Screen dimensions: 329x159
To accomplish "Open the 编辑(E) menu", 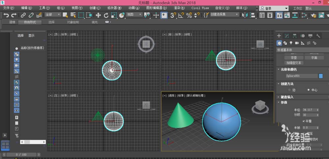I will click(26, 8).
